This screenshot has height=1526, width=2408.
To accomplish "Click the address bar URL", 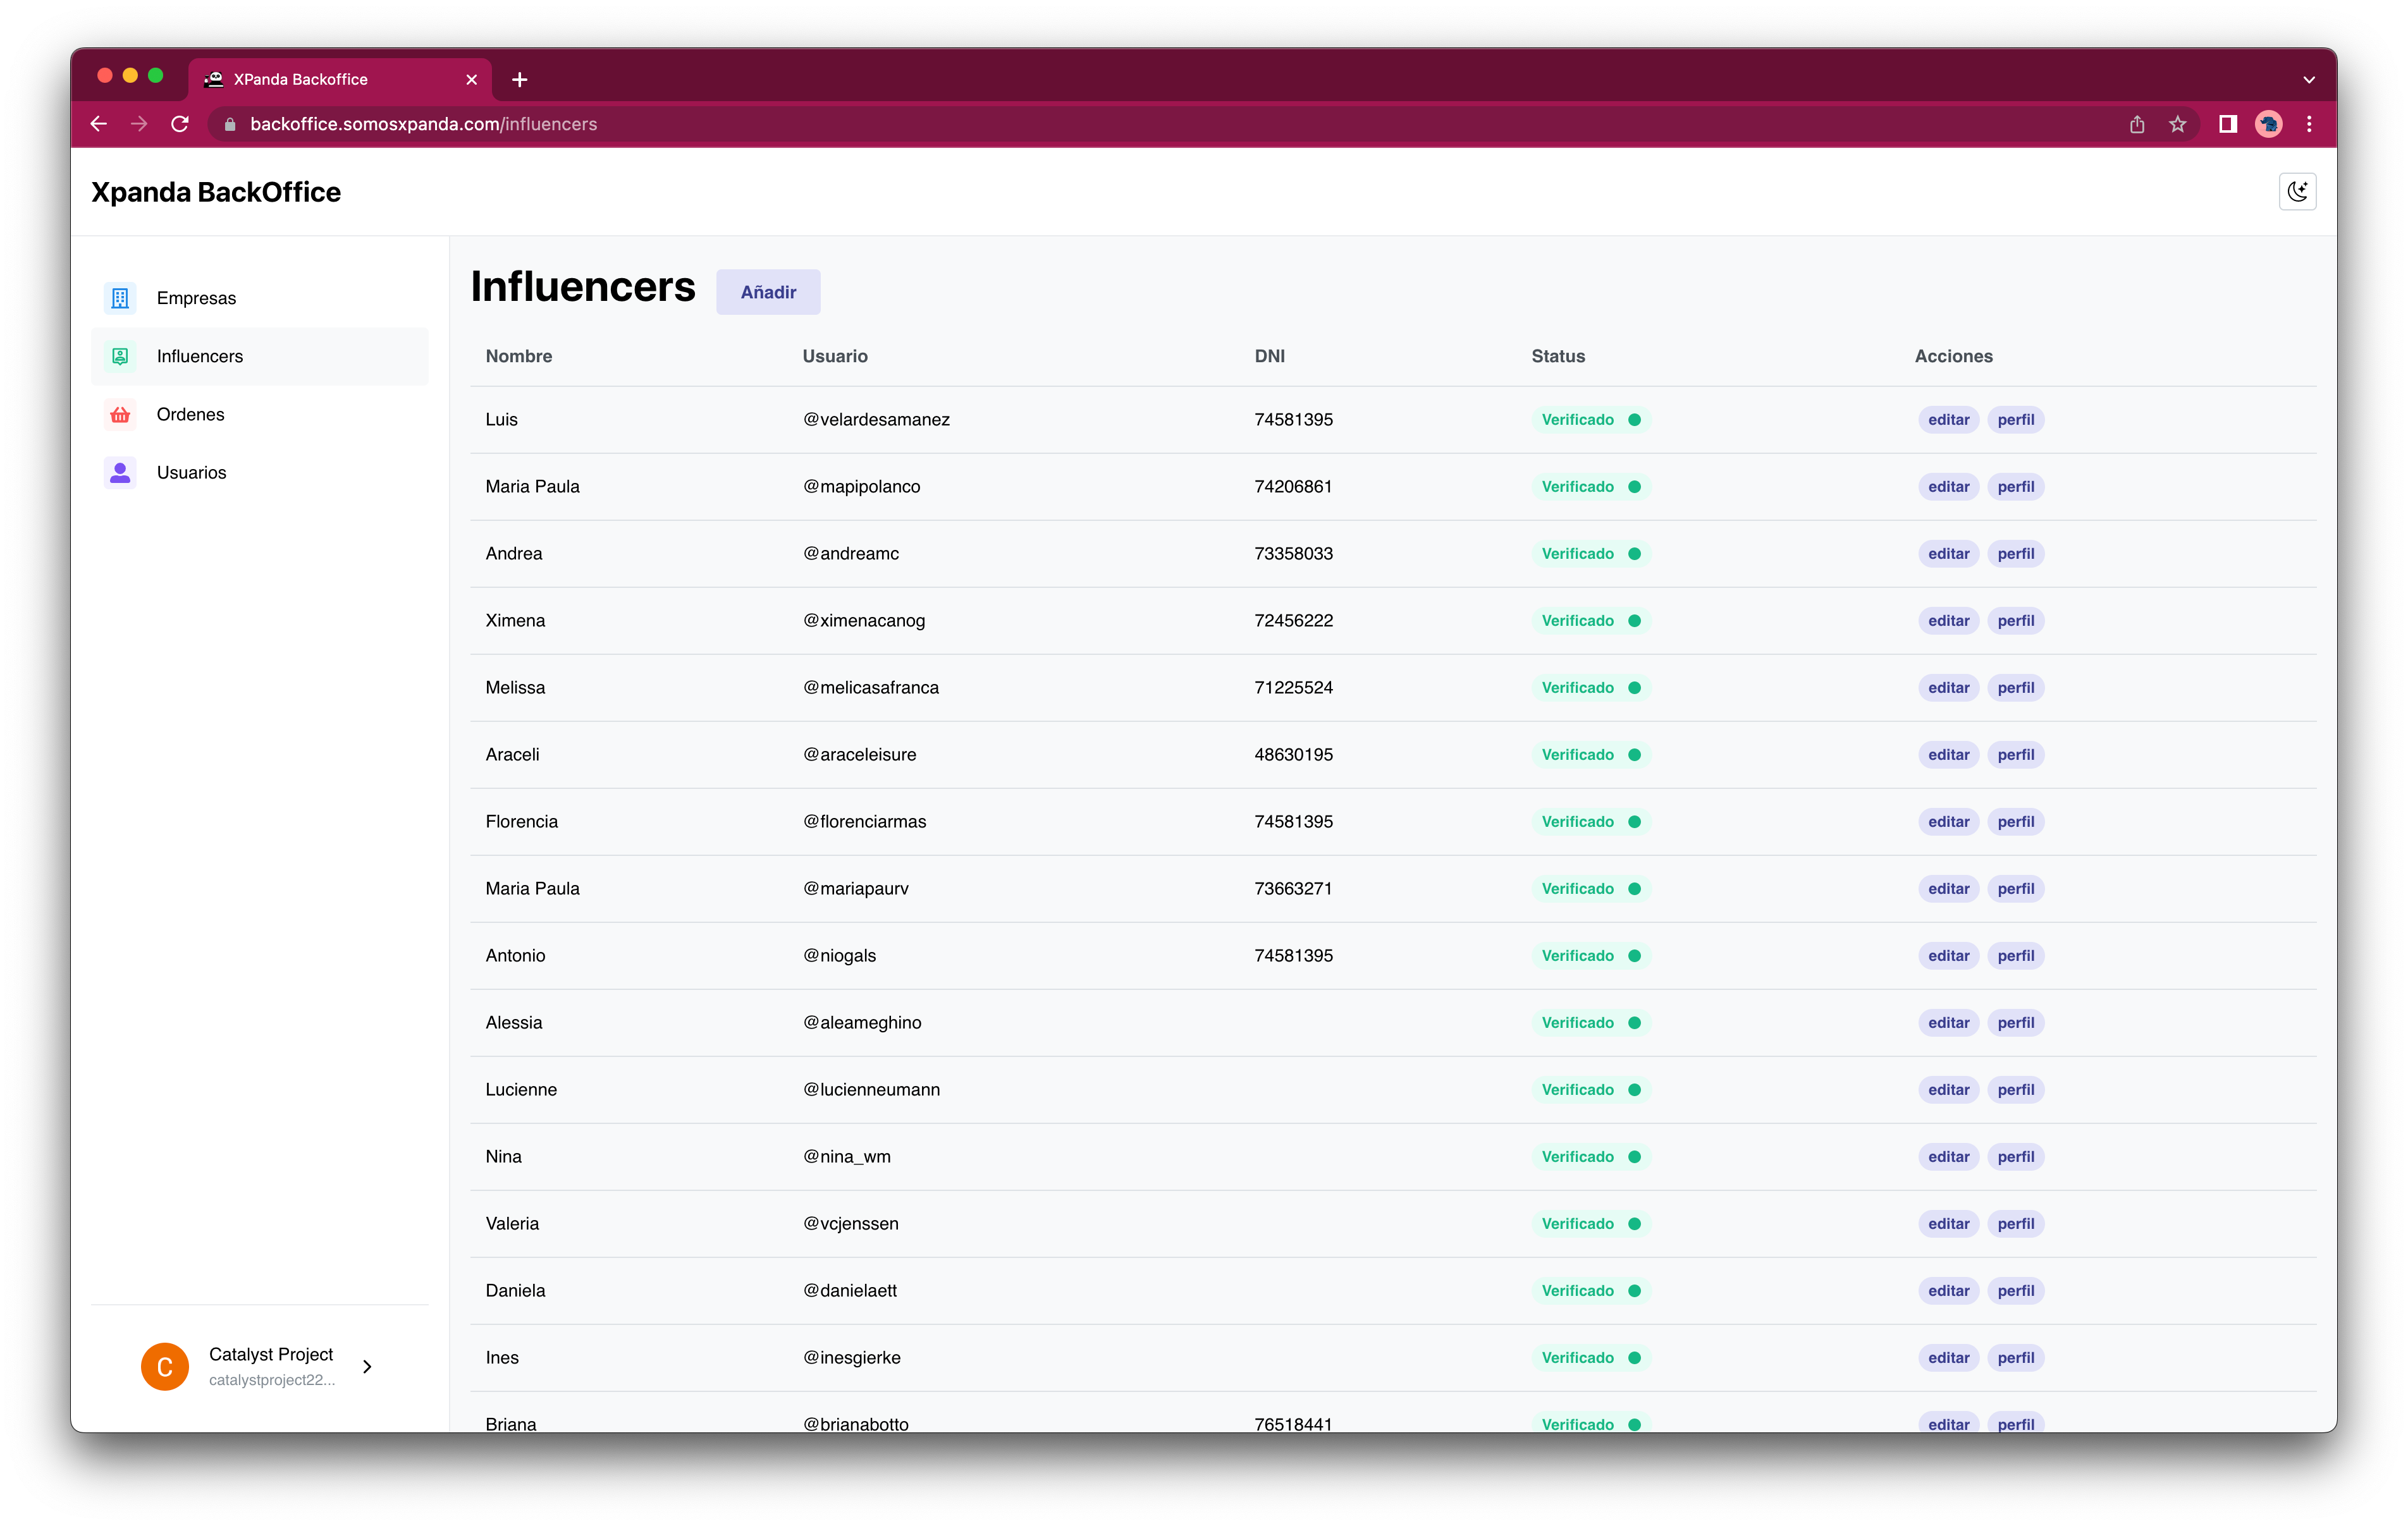I will (x=423, y=124).
